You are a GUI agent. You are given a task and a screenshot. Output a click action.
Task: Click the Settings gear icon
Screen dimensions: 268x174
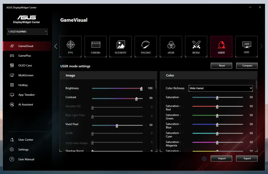tap(12, 149)
